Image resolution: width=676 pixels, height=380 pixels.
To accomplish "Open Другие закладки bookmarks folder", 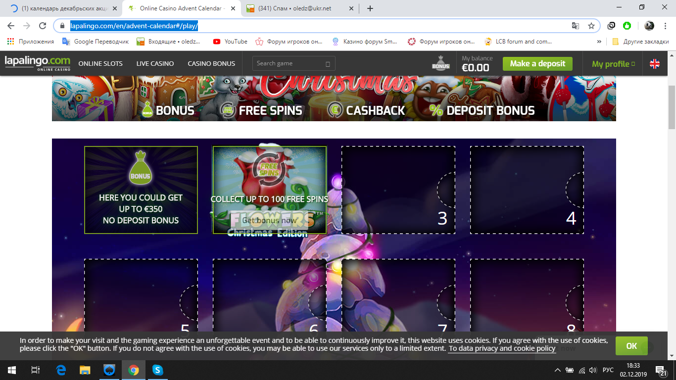I will [x=640, y=42].
